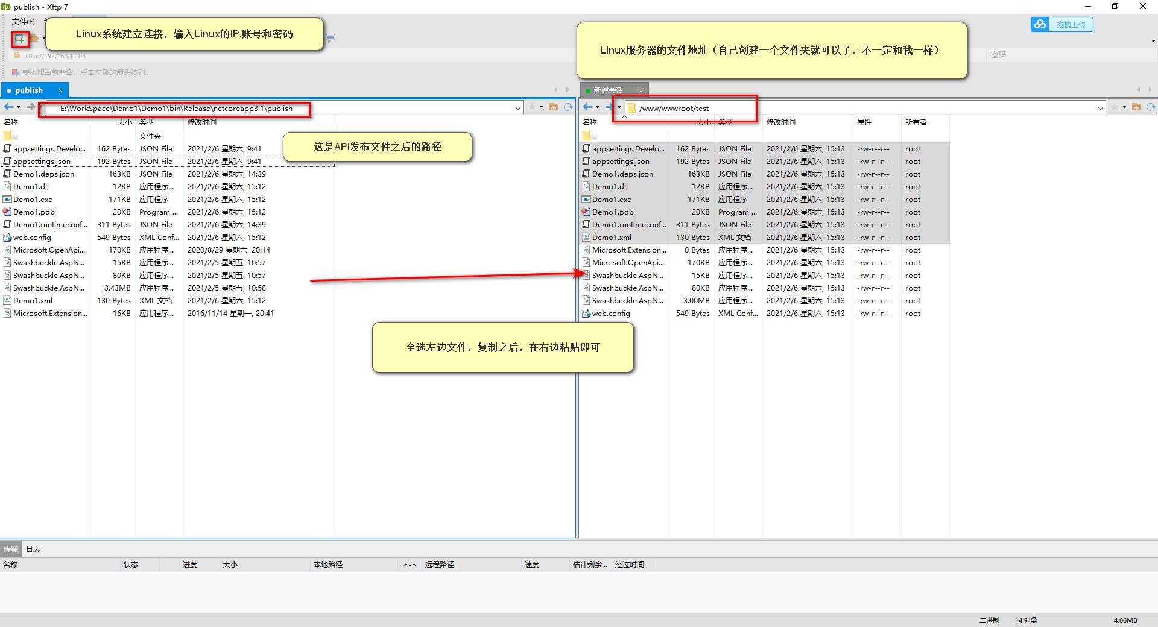
Task: Select the publish local tab
Action: [x=29, y=90]
